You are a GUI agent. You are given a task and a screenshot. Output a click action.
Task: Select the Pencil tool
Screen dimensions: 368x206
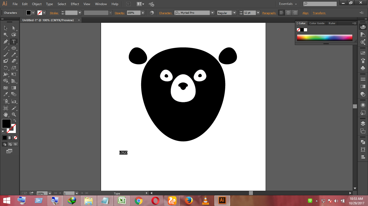pos(14,55)
